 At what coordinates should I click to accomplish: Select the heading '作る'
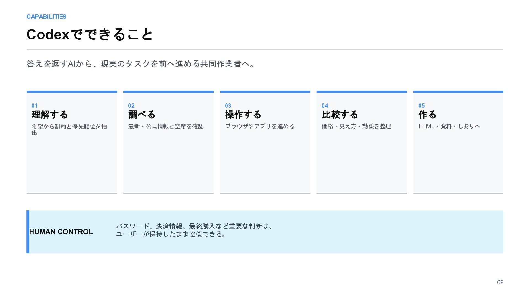tap(427, 115)
